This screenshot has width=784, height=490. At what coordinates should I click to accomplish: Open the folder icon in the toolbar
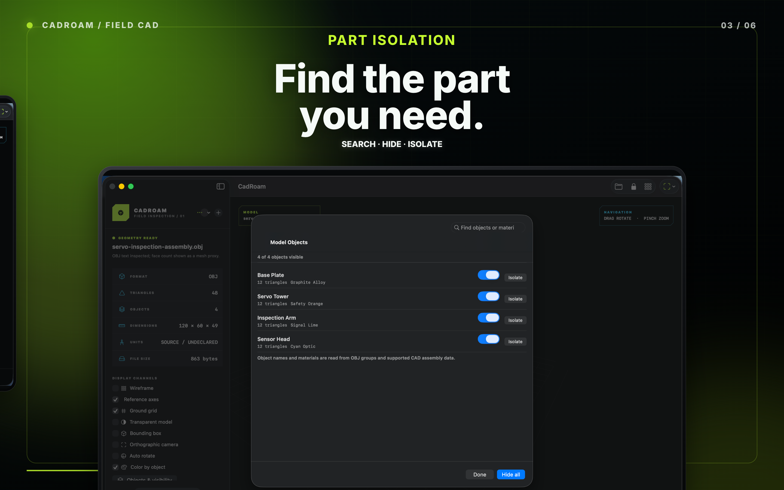pyautogui.click(x=618, y=186)
